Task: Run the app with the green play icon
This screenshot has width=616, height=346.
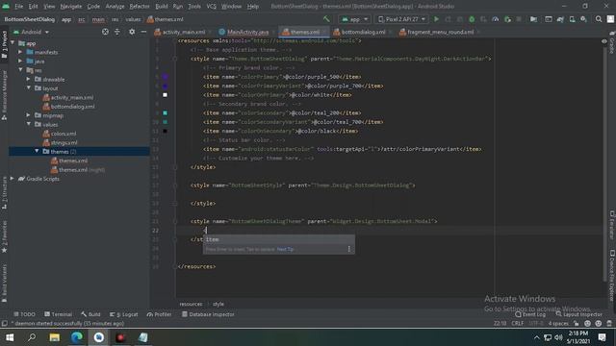Action: pyautogui.click(x=436, y=19)
